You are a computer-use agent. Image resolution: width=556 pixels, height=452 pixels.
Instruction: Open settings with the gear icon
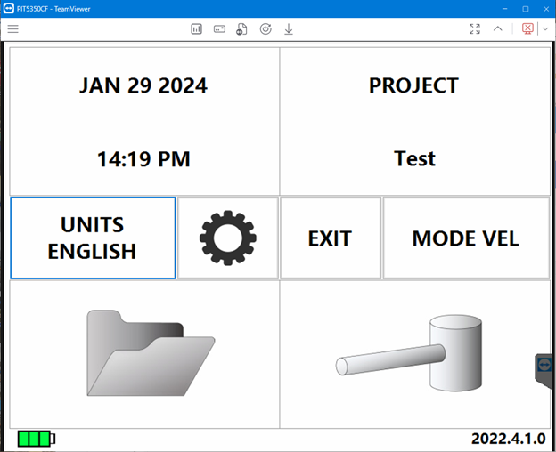click(x=227, y=238)
